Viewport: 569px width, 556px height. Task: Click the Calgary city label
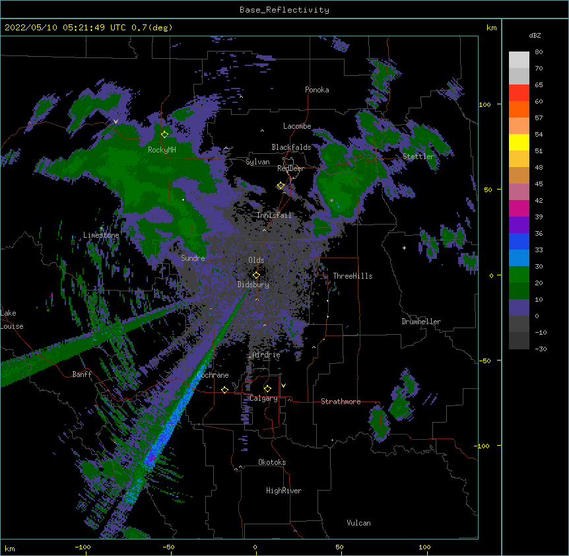263,398
